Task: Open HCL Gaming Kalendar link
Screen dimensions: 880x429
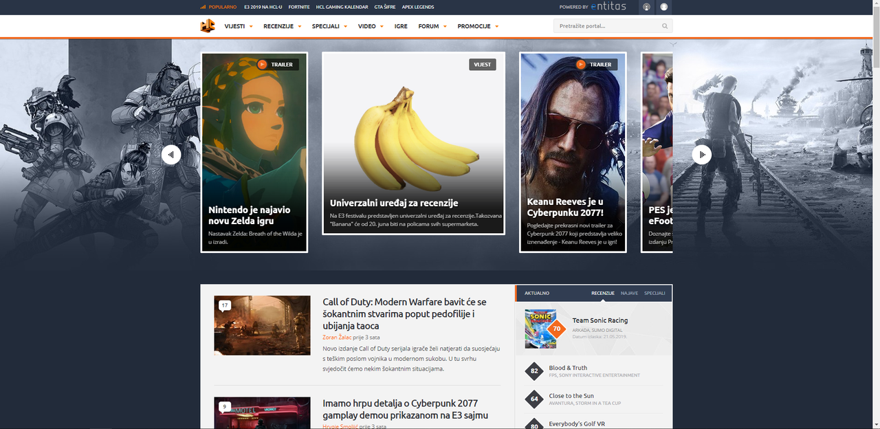Action: tap(342, 7)
